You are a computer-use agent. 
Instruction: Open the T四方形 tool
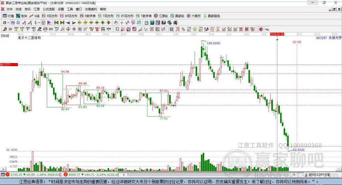point(106,16)
